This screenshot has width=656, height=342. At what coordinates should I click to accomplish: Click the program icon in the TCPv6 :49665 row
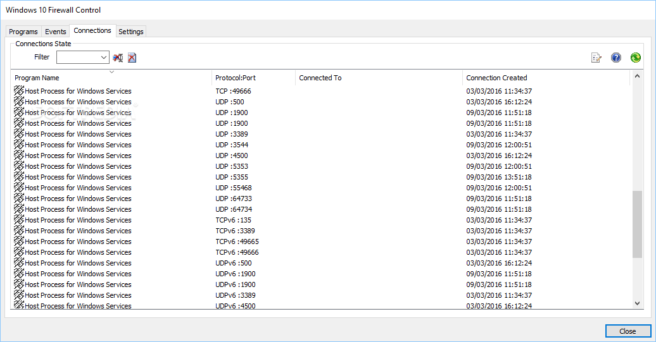[19, 241]
